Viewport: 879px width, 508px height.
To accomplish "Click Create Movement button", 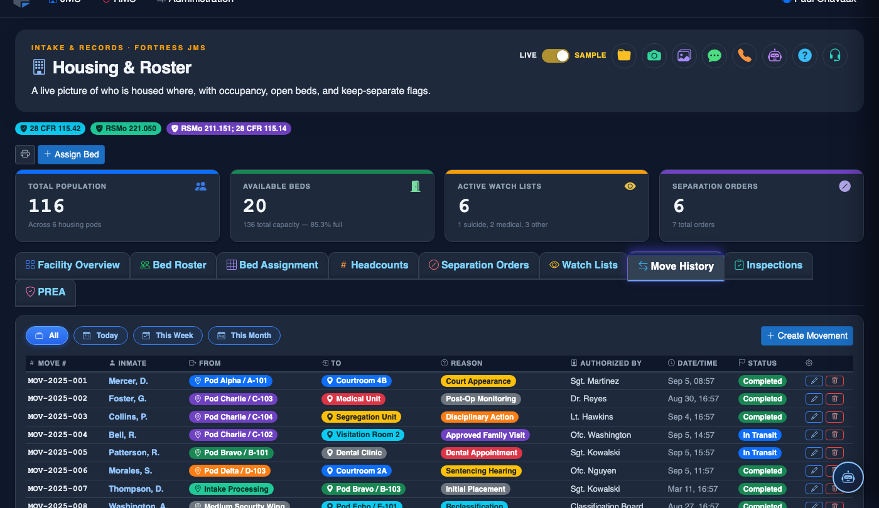I will coord(807,336).
